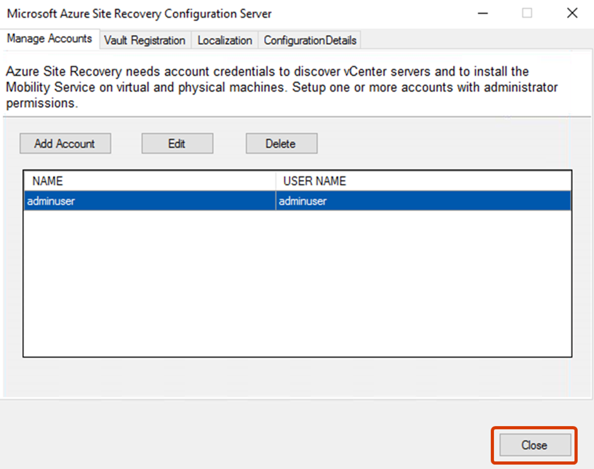594x469 pixels.
Task: Click the dialog title bar text
Action: pyautogui.click(x=138, y=13)
